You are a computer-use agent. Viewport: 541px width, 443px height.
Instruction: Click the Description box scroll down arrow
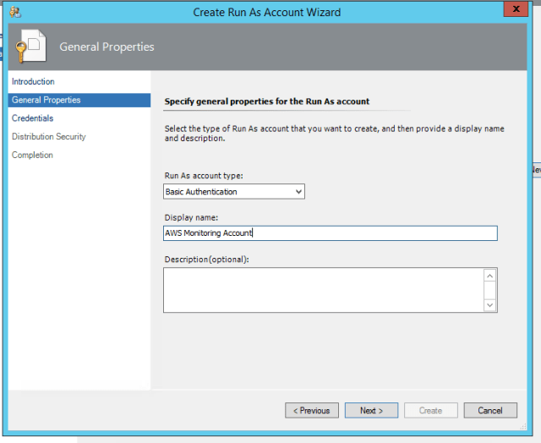(x=489, y=305)
